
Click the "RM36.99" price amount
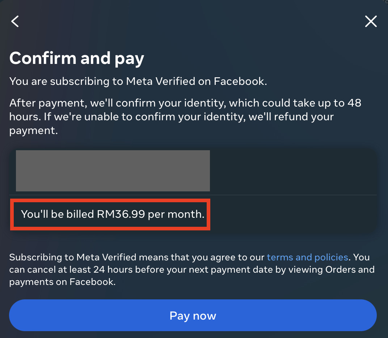121,214
